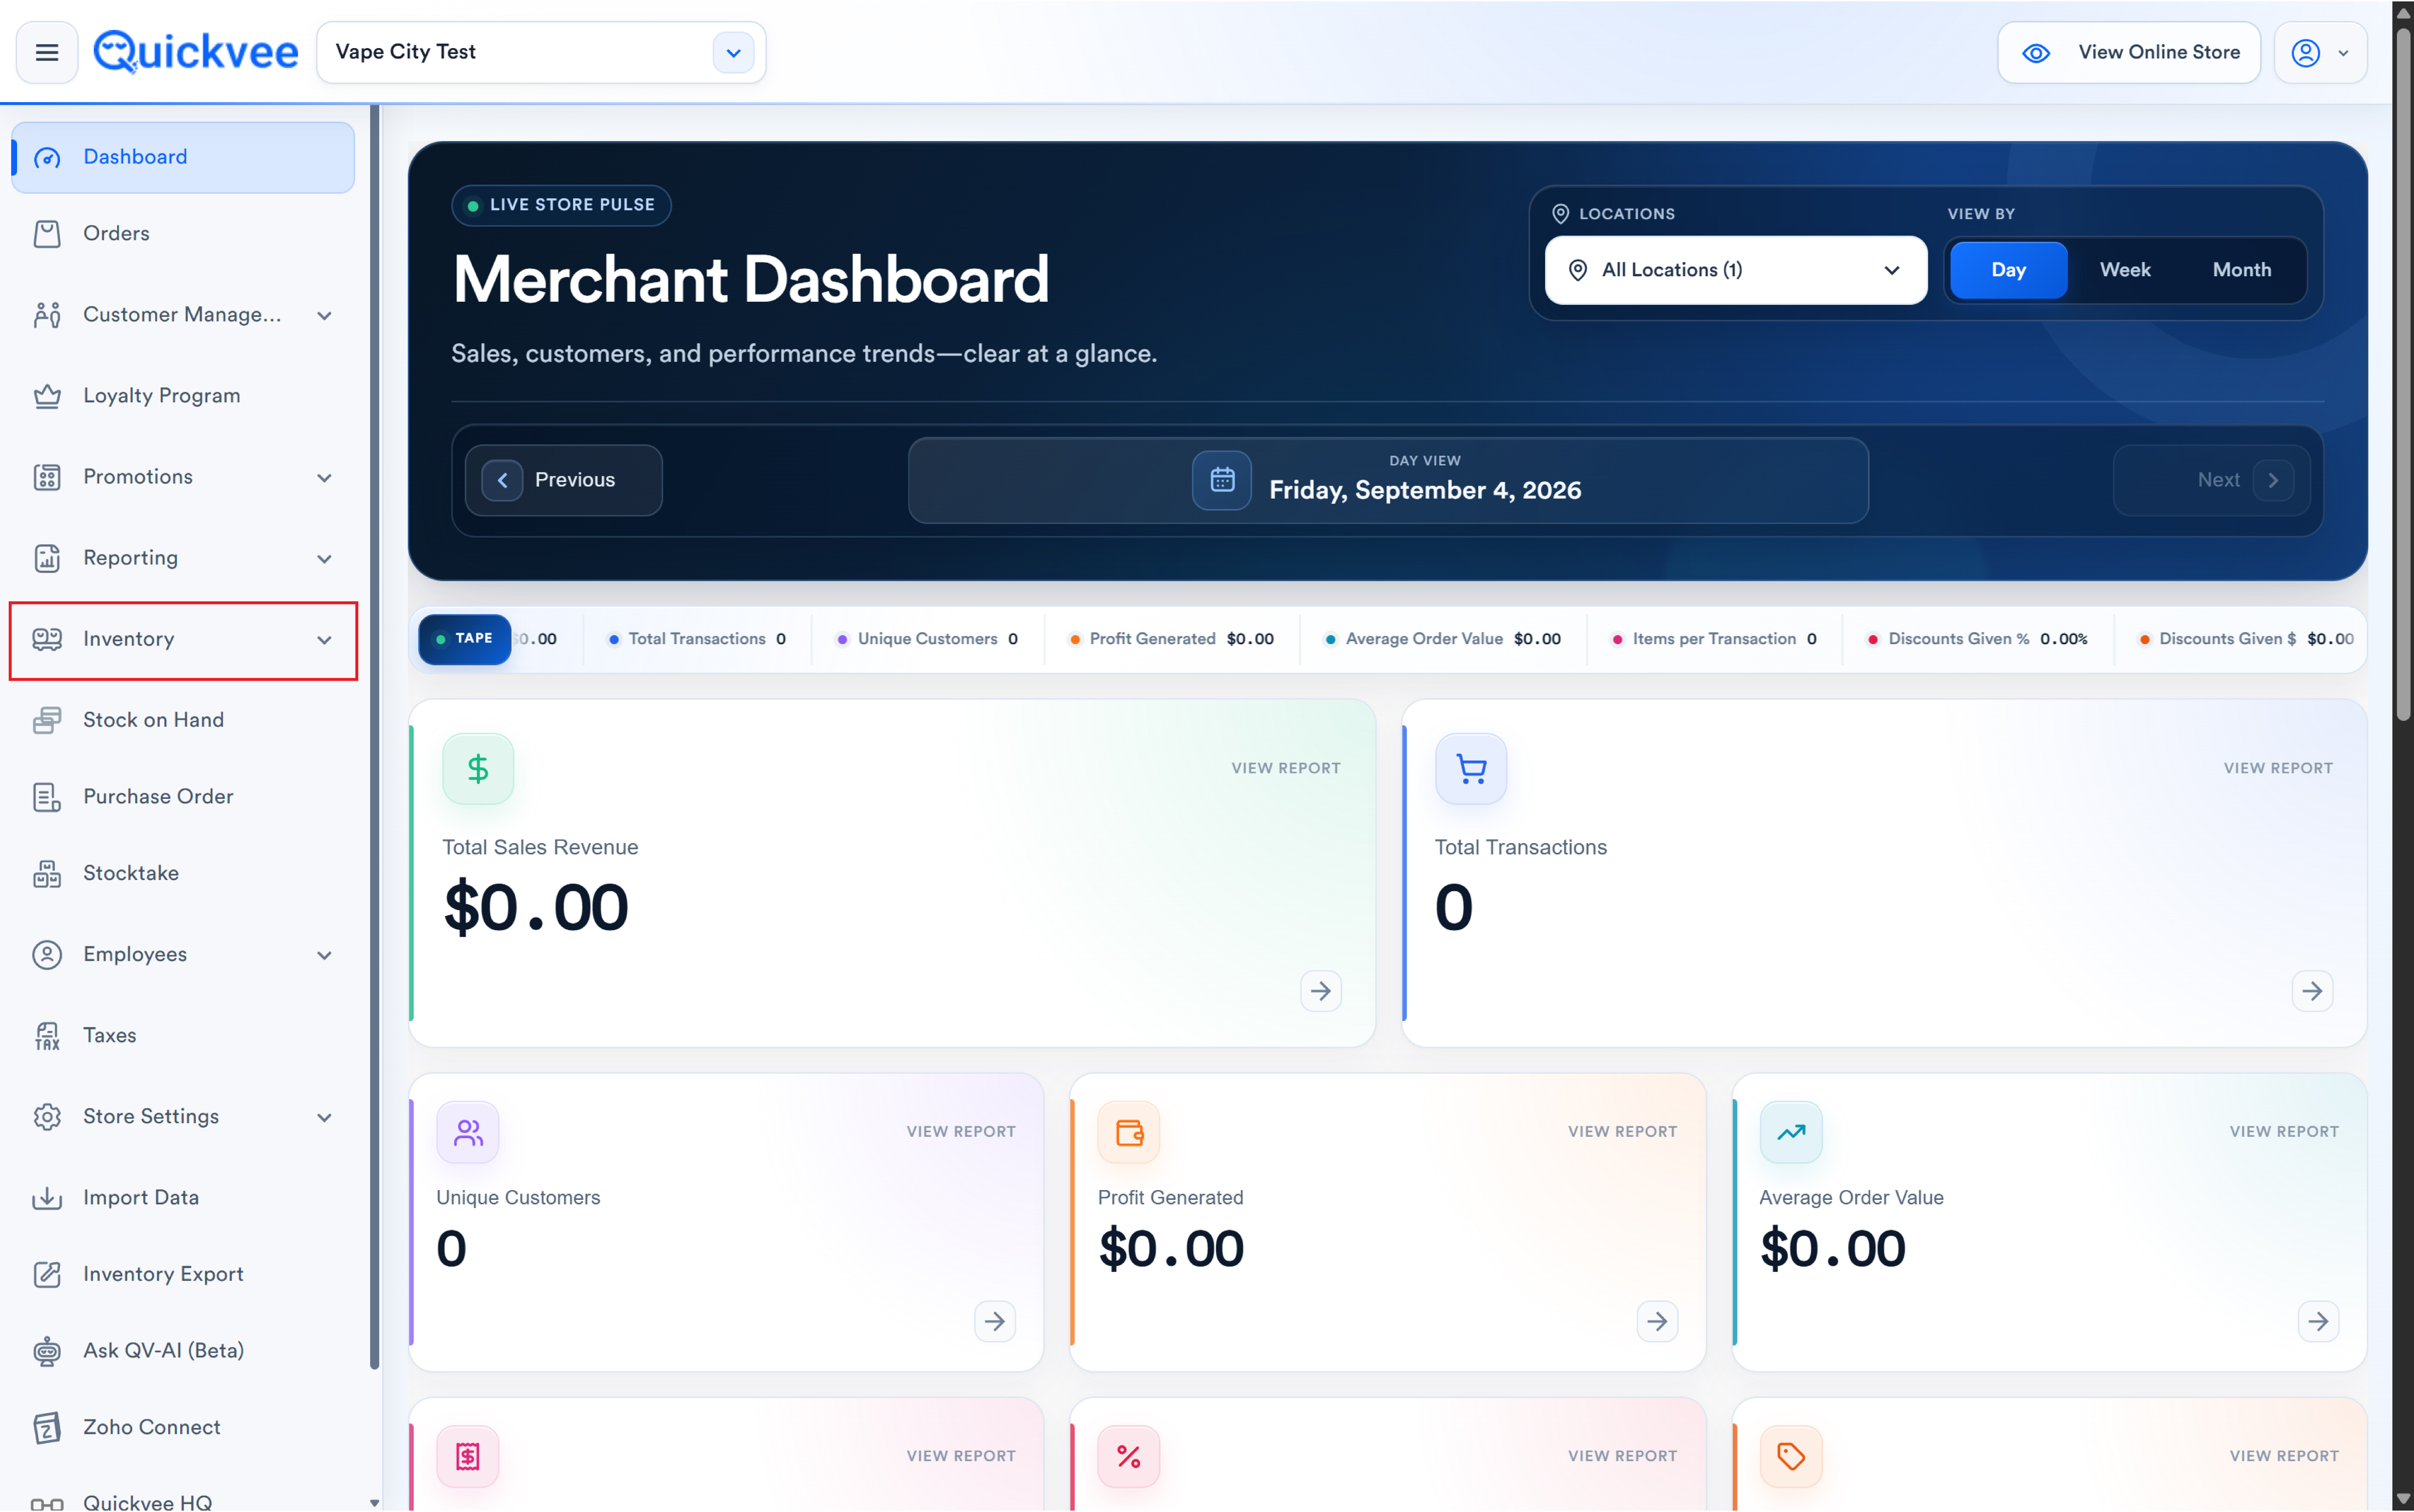View report for Profit Generated

pyautogui.click(x=1623, y=1132)
